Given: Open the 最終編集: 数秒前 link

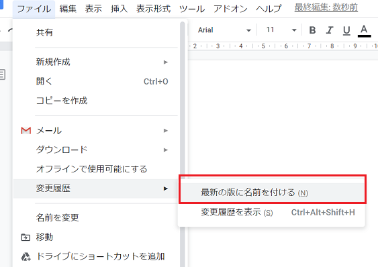Looking at the screenshot, I should pos(326,7).
